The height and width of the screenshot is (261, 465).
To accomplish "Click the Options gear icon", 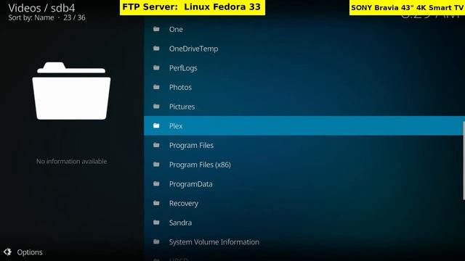I will click(7, 252).
